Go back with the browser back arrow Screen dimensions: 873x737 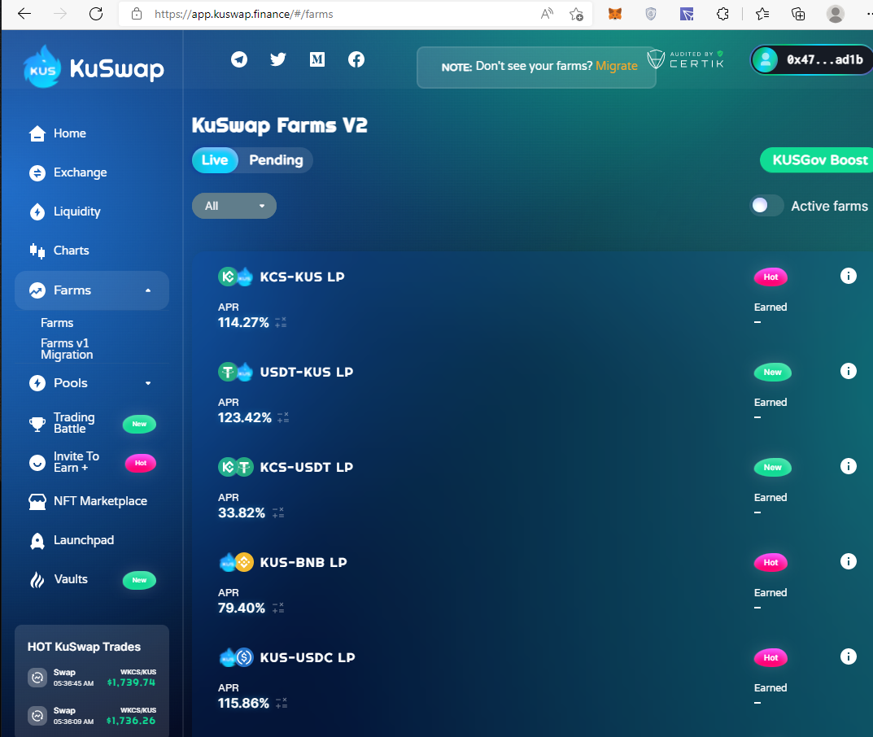[24, 14]
